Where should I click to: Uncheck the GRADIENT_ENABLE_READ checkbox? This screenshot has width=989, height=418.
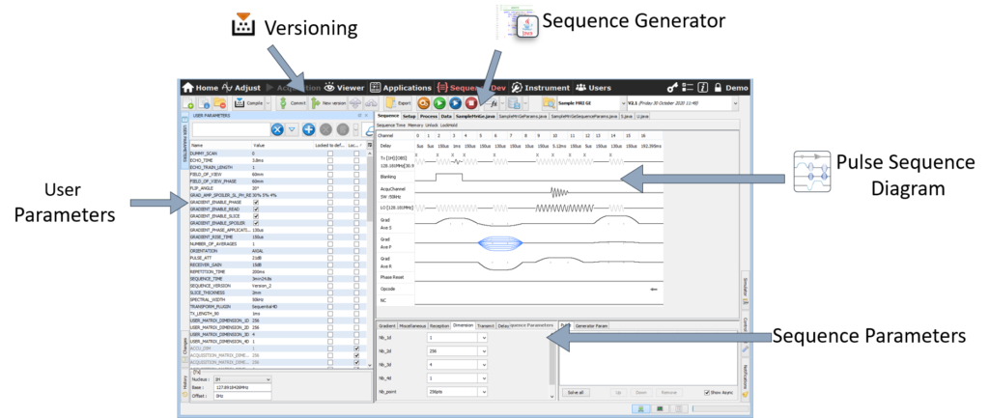pos(256,209)
